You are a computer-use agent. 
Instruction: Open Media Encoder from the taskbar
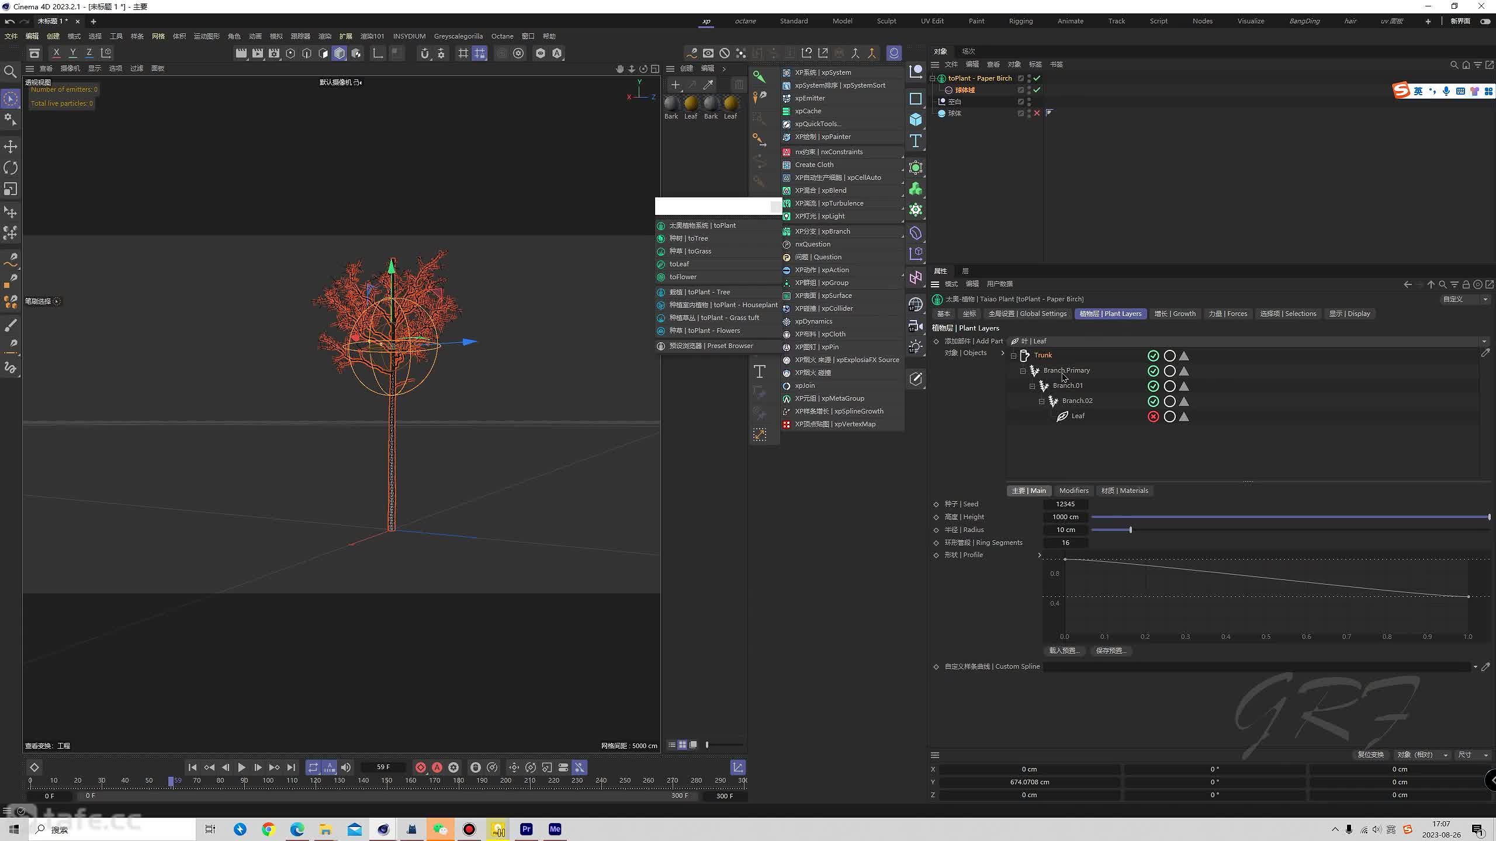point(555,829)
